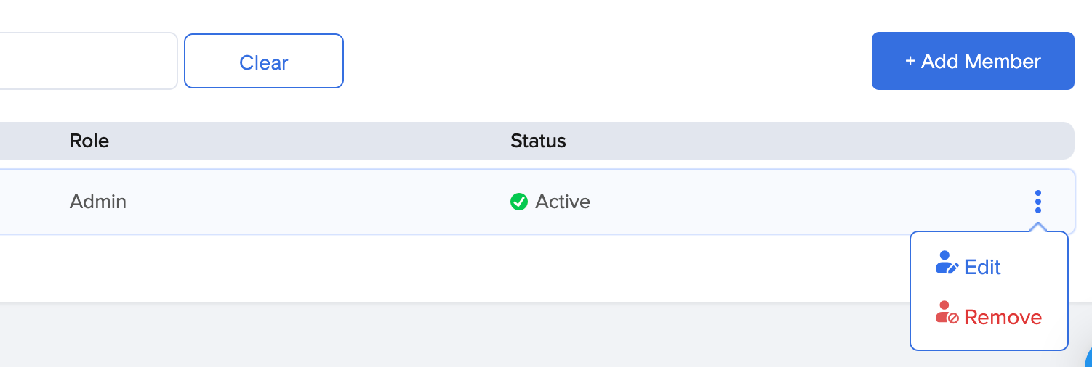Focus the search input field
The image size is (1092, 367).
point(87,62)
